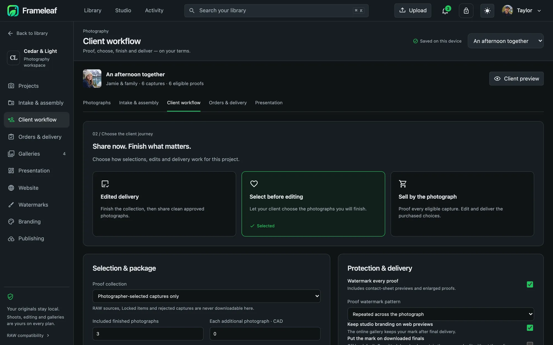Click Included finished photographs field

pyautogui.click(x=148, y=334)
